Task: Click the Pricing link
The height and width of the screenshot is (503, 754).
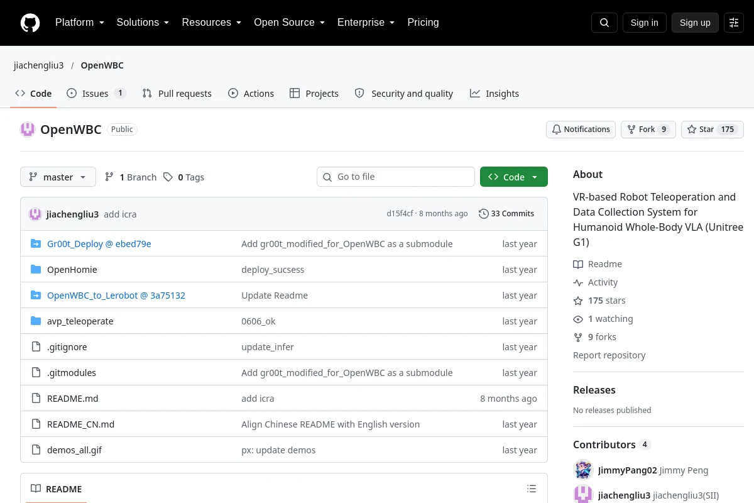Action: [423, 23]
